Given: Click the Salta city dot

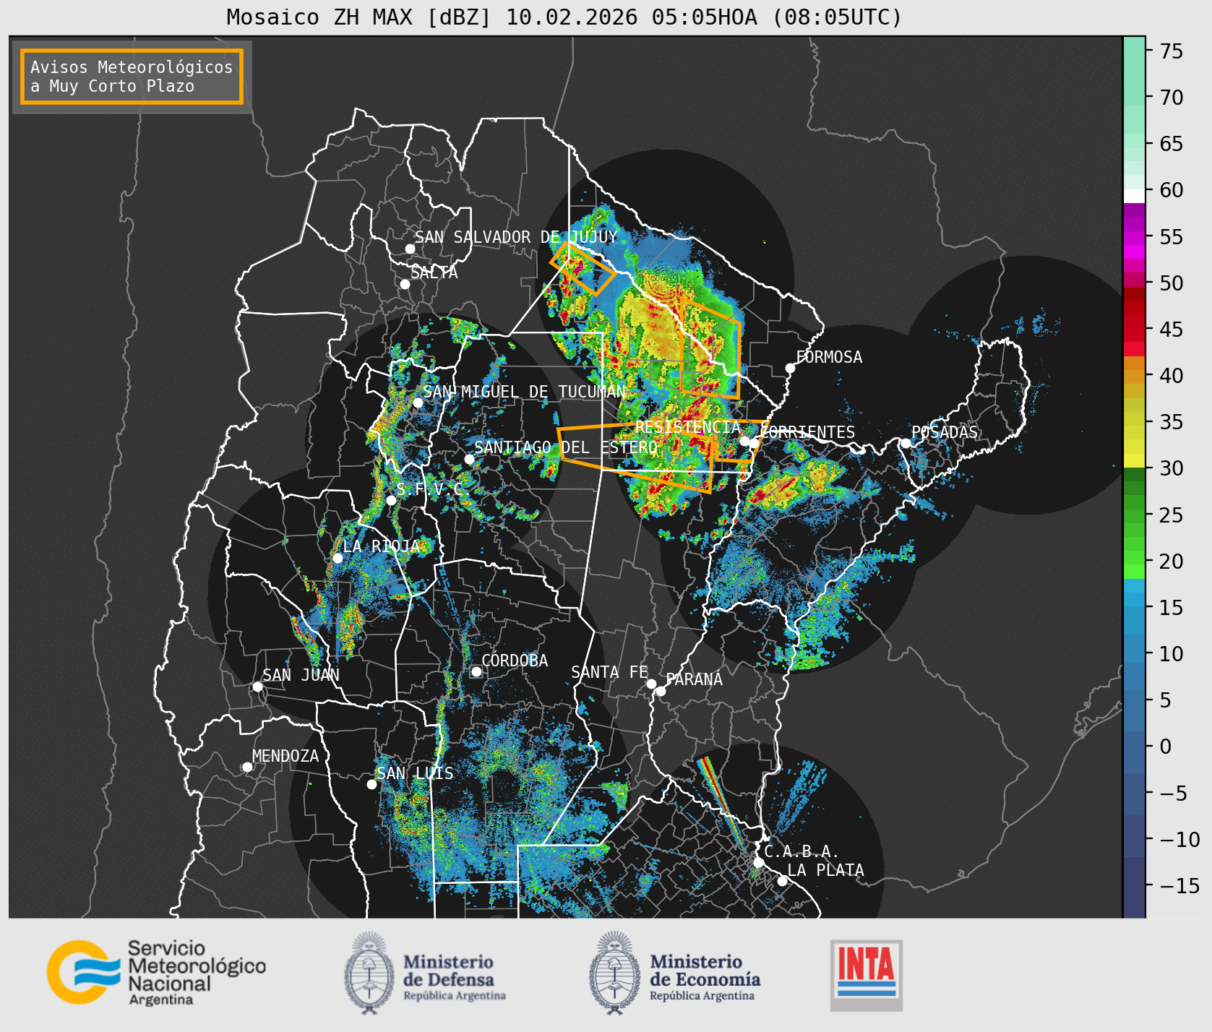Looking at the screenshot, I should point(405,284).
